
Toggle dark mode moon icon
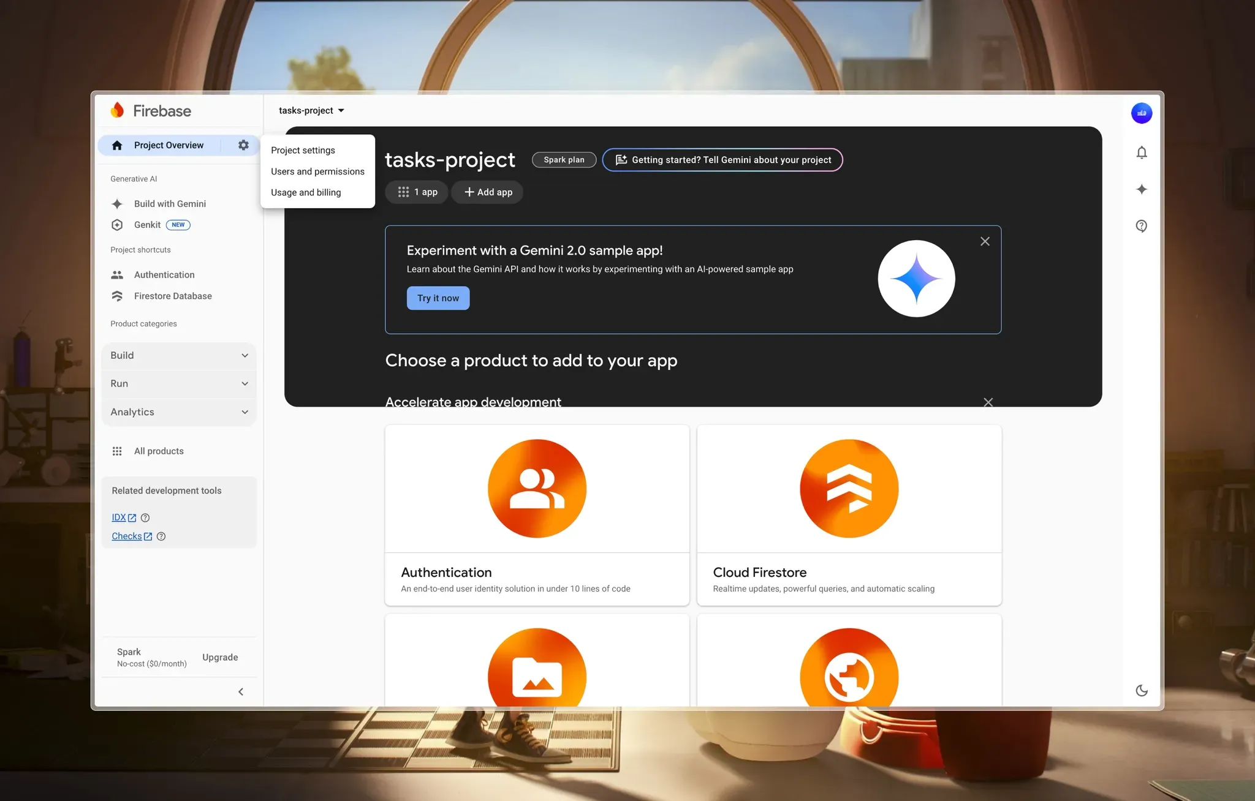(1141, 690)
